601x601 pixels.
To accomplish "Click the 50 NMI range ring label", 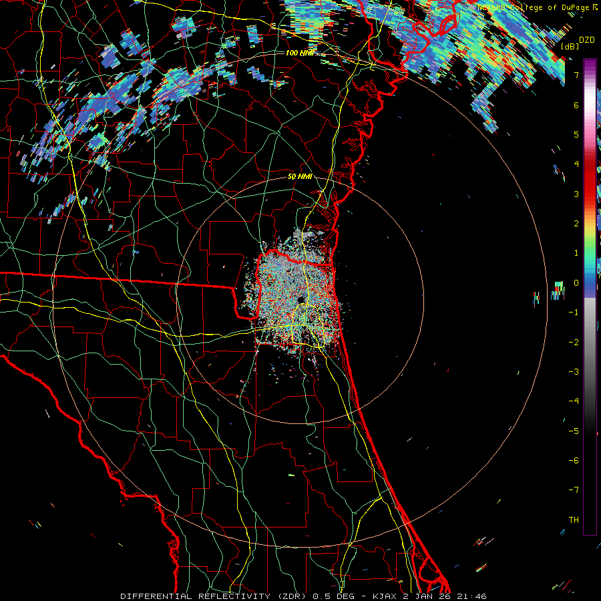I will 300,176.
